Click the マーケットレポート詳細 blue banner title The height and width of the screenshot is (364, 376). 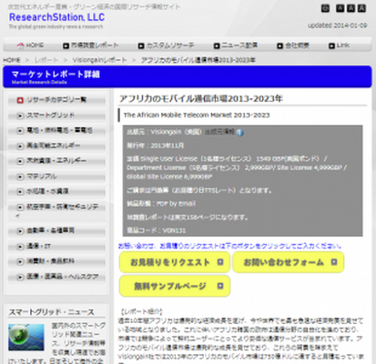[x=56, y=75]
